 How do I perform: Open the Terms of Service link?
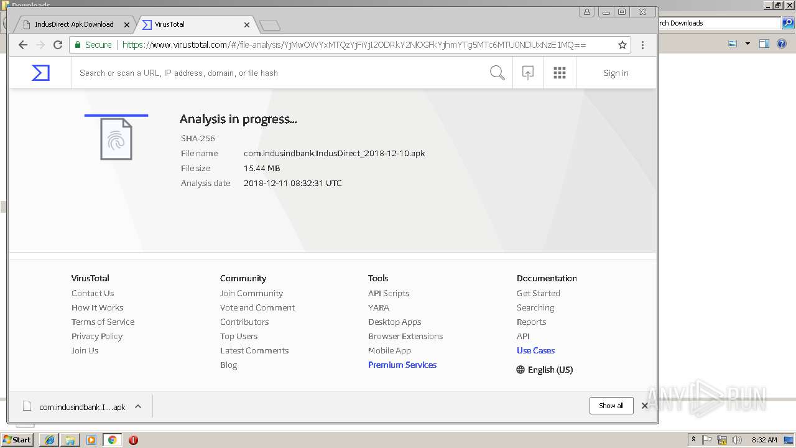103,322
